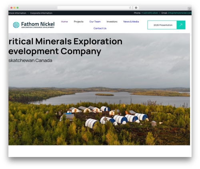Click the yellow minimize window button
The image size is (200, 169).
(14, 8)
